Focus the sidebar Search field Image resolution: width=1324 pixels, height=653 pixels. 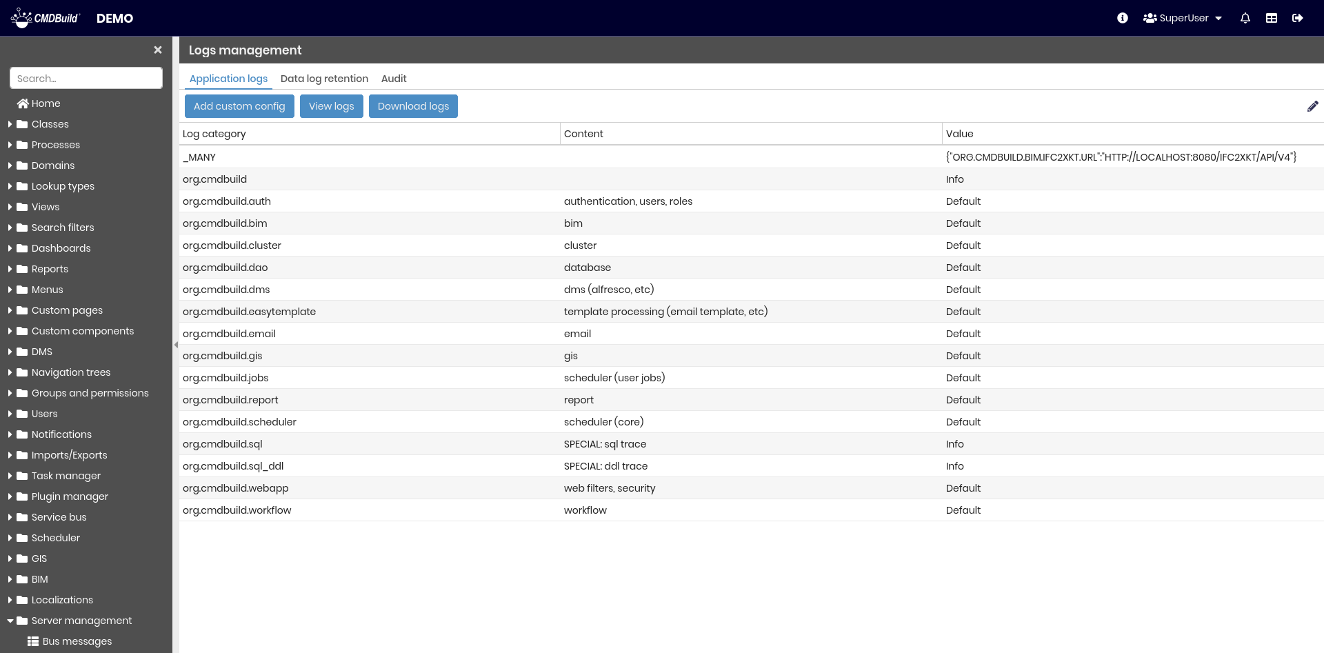pyautogui.click(x=86, y=79)
